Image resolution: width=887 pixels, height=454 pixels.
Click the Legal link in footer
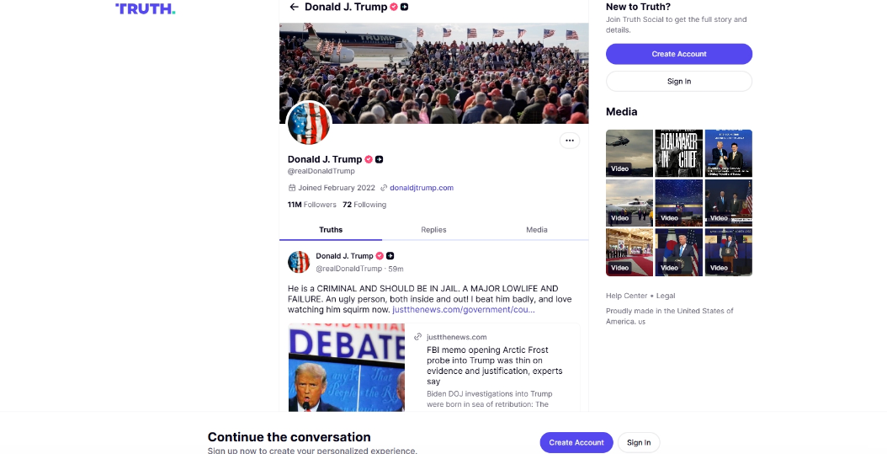[x=665, y=296]
